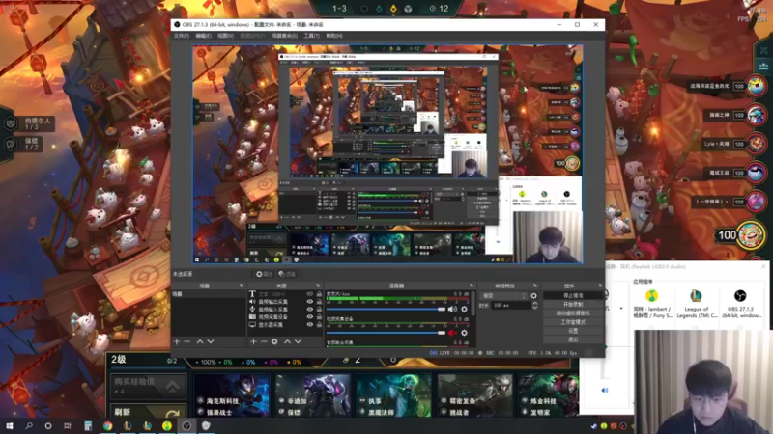
Task: Adjust the 麦克风/Aux volume slider
Action: pyautogui.click(x=386, y=309)
